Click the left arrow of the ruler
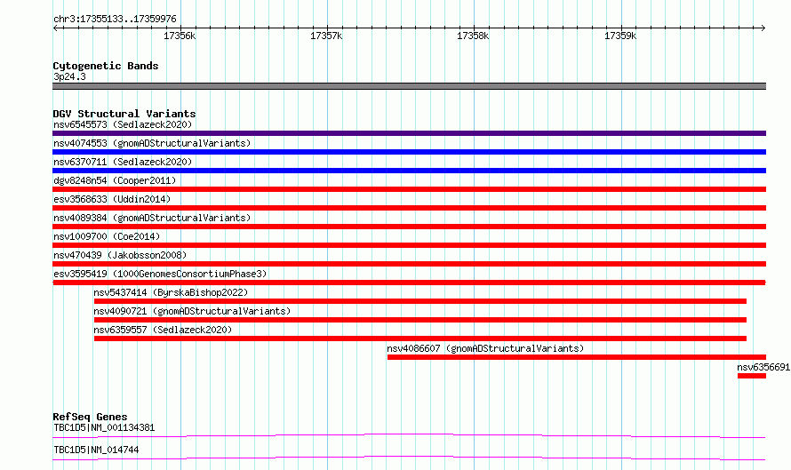791x470 pixels. (55, 28)
